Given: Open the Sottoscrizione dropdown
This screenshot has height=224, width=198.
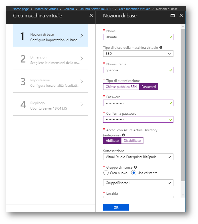Looking at the screenshot, I should tap(138, 157).
